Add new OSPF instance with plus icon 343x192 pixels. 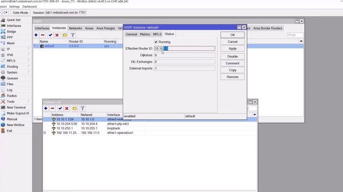coord(36,35)
